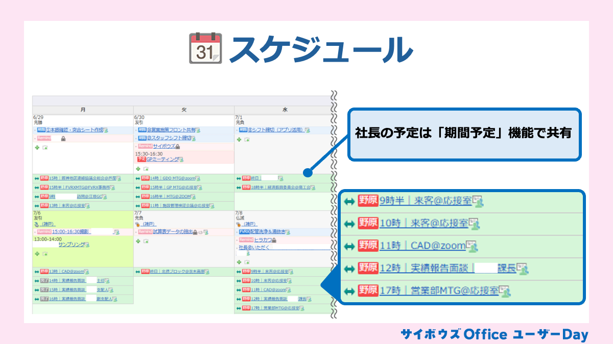This screenshot has width=613, height=344.
Task: Click the calendar 31 icon in the slide title
Action: pyautogui.click(x=205, y=48)
